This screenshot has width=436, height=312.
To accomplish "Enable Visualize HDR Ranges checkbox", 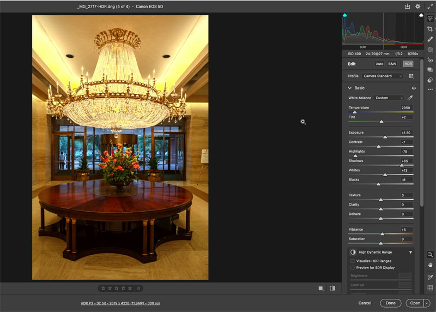I will click(352, 261).
